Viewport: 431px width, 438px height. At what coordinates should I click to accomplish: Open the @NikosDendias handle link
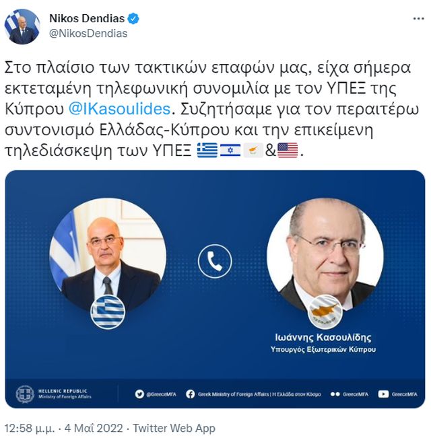click(88, 34)
